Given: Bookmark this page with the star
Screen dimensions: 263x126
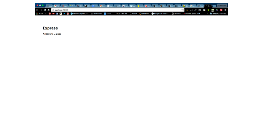Looking at the screenshot, I should [x=183, y=10].
